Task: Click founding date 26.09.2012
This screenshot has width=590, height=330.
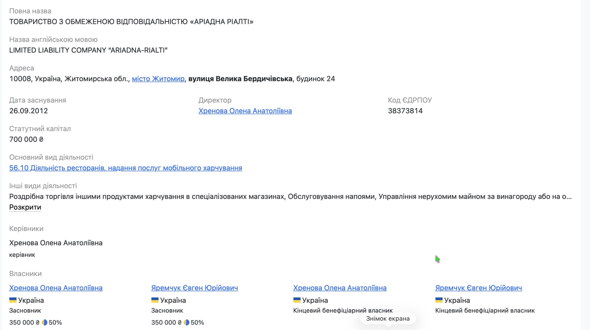Action: pyautogui.click(x=28, y=111)
